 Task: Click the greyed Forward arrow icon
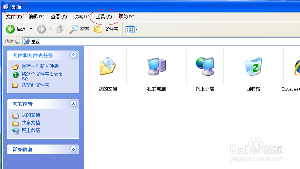(x=41, y=29)
